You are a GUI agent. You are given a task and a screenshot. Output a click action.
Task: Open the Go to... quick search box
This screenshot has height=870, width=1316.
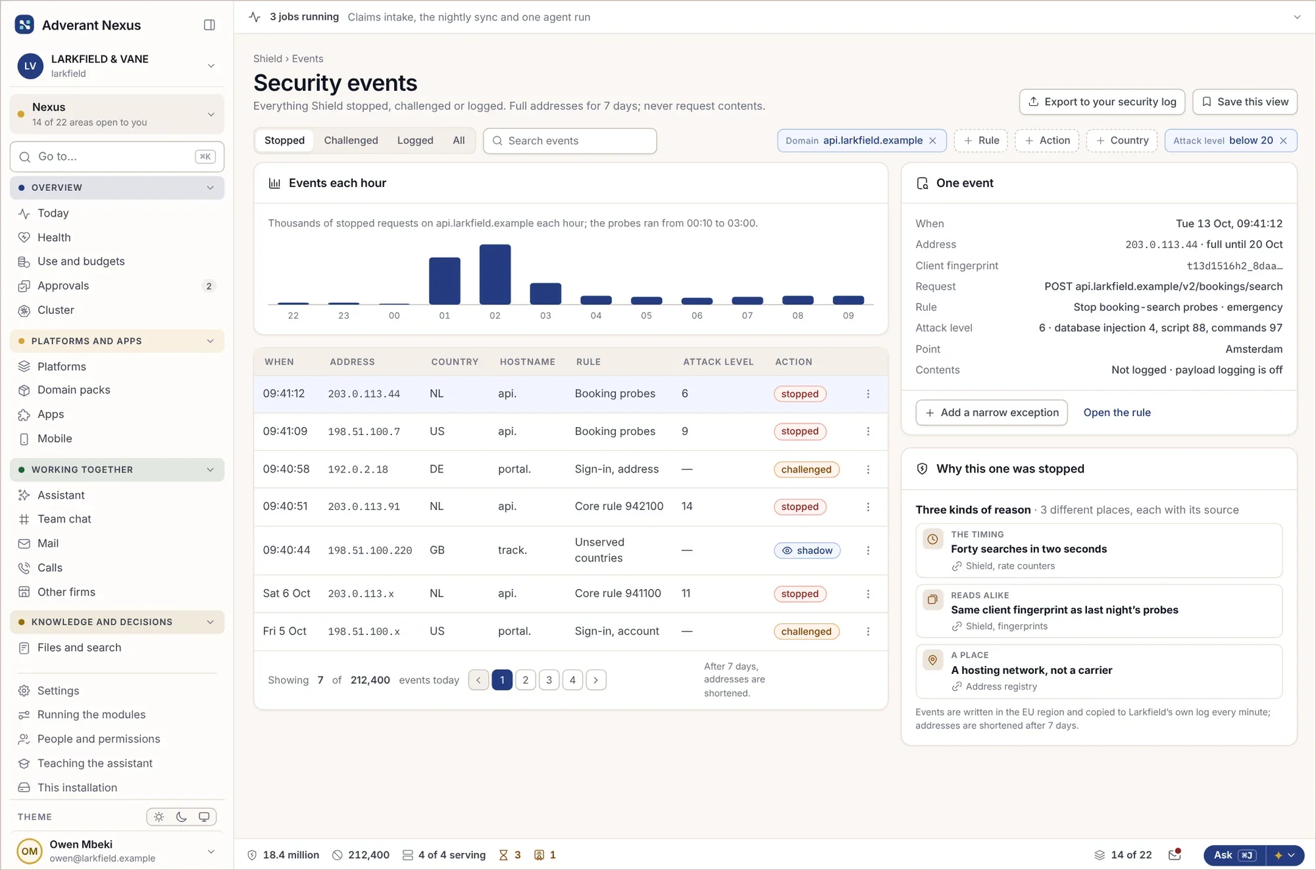click(117, 157)
